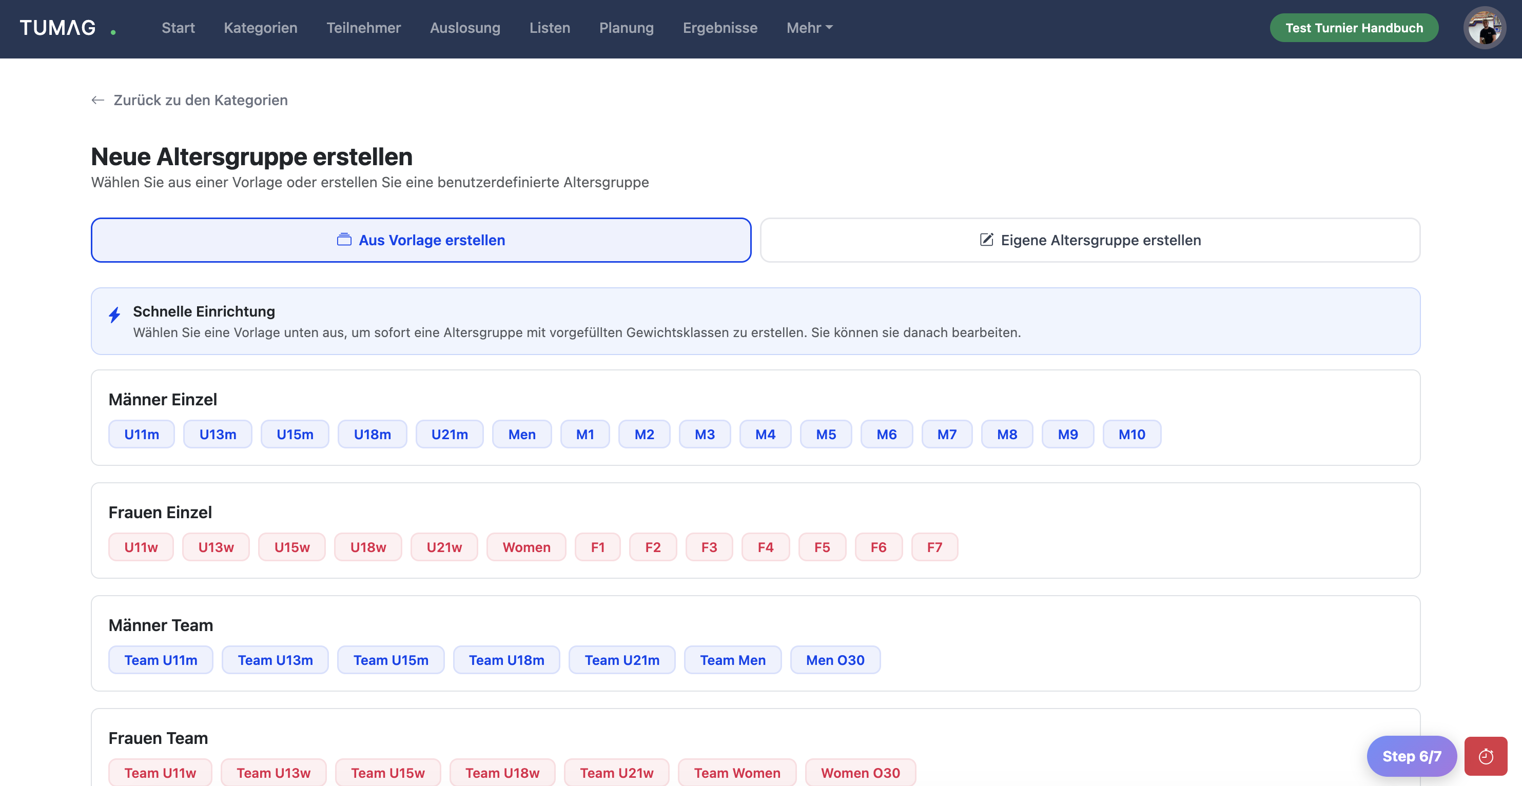
Task: Choose the Team U21m template
Action: [x=621, y=660]
